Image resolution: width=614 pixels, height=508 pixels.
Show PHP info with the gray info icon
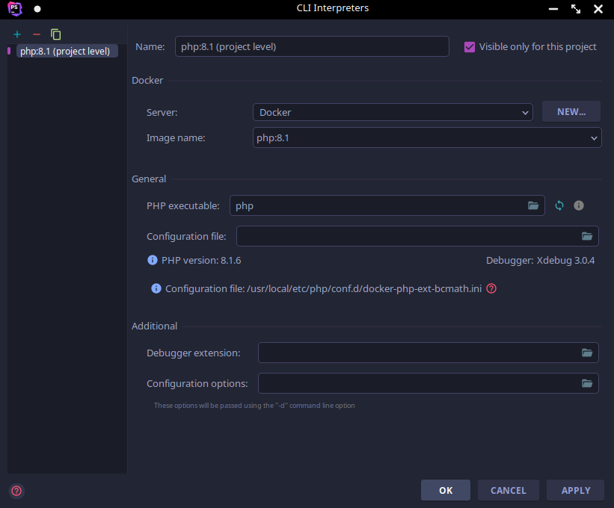[x=578, y=205]
